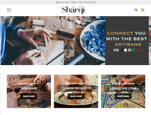Open the Tableware category heading
The width and height of the screenshot is (151, 115).
(29, 88)
